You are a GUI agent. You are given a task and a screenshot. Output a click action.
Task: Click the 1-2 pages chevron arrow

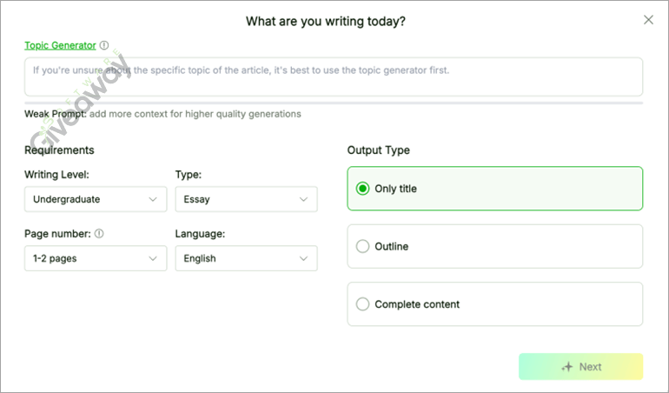pyautogui.click(x=154, y=258)
